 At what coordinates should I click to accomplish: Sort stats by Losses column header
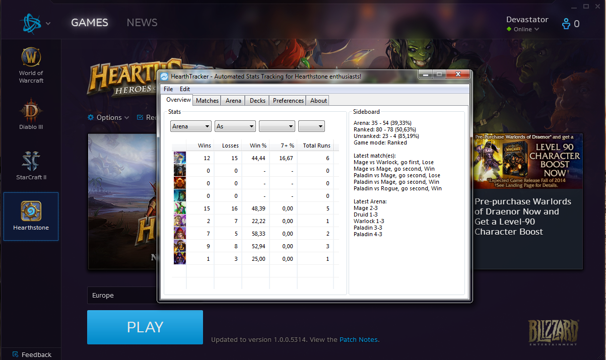point(228,146)
